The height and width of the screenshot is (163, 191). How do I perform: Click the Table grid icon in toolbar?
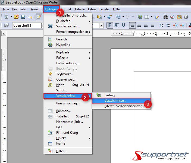[x=147, y=17]
